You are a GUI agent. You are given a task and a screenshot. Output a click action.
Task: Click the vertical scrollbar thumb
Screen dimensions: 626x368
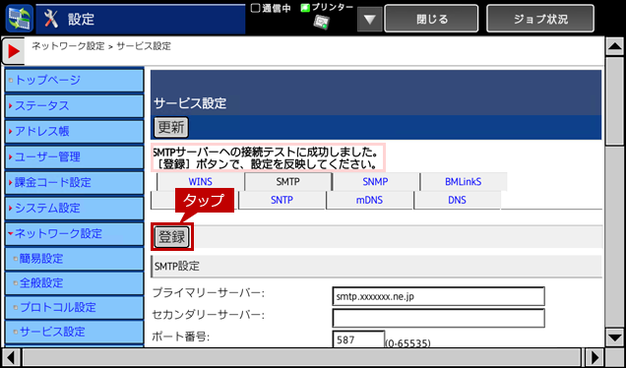pyautogui.click(x=615, y=101)
